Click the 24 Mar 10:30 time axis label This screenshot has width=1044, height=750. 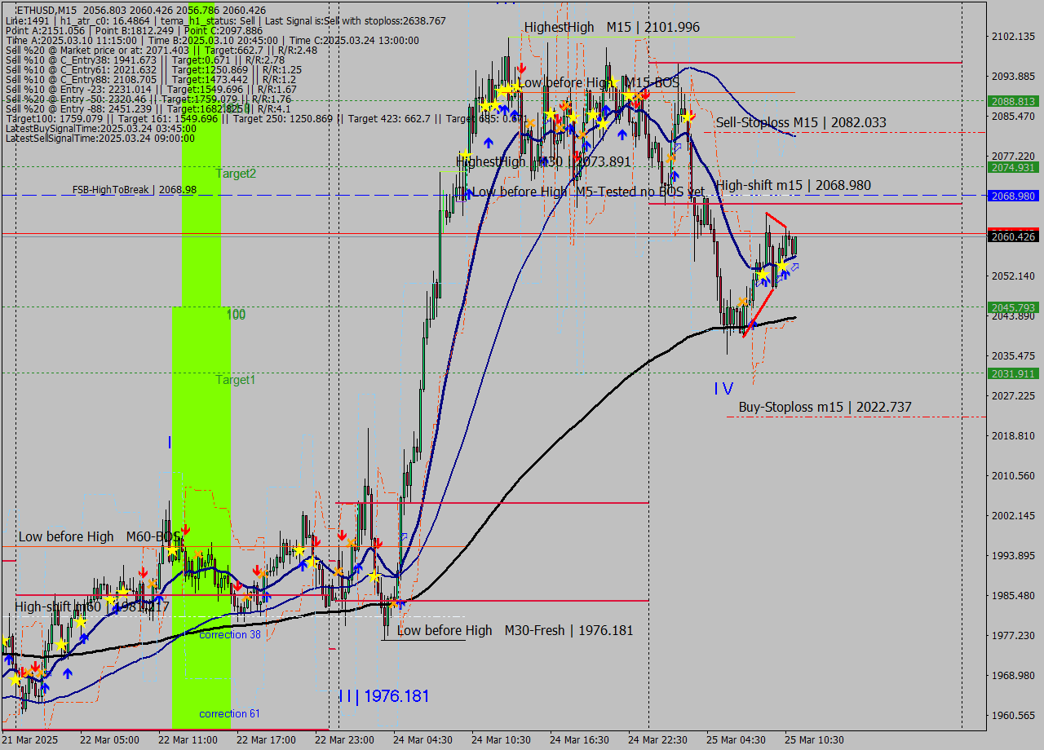pyautogui.click(x=501, y=740)
